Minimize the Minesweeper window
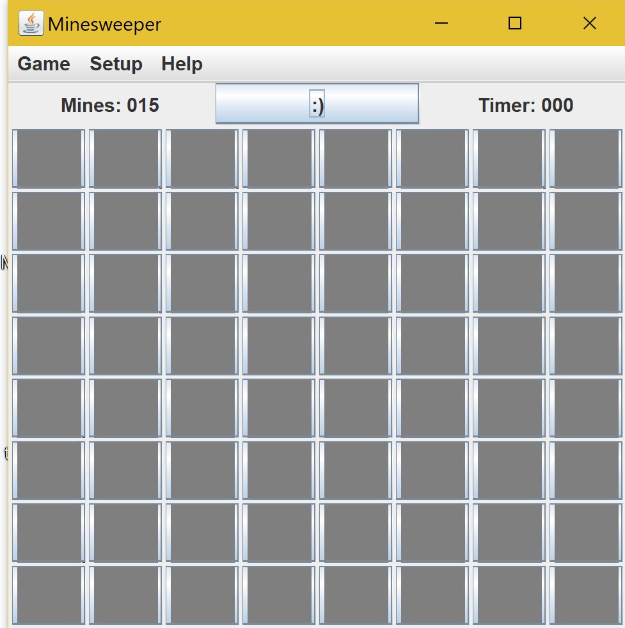Screen dimensions: 625x628 tap(441, 23)
